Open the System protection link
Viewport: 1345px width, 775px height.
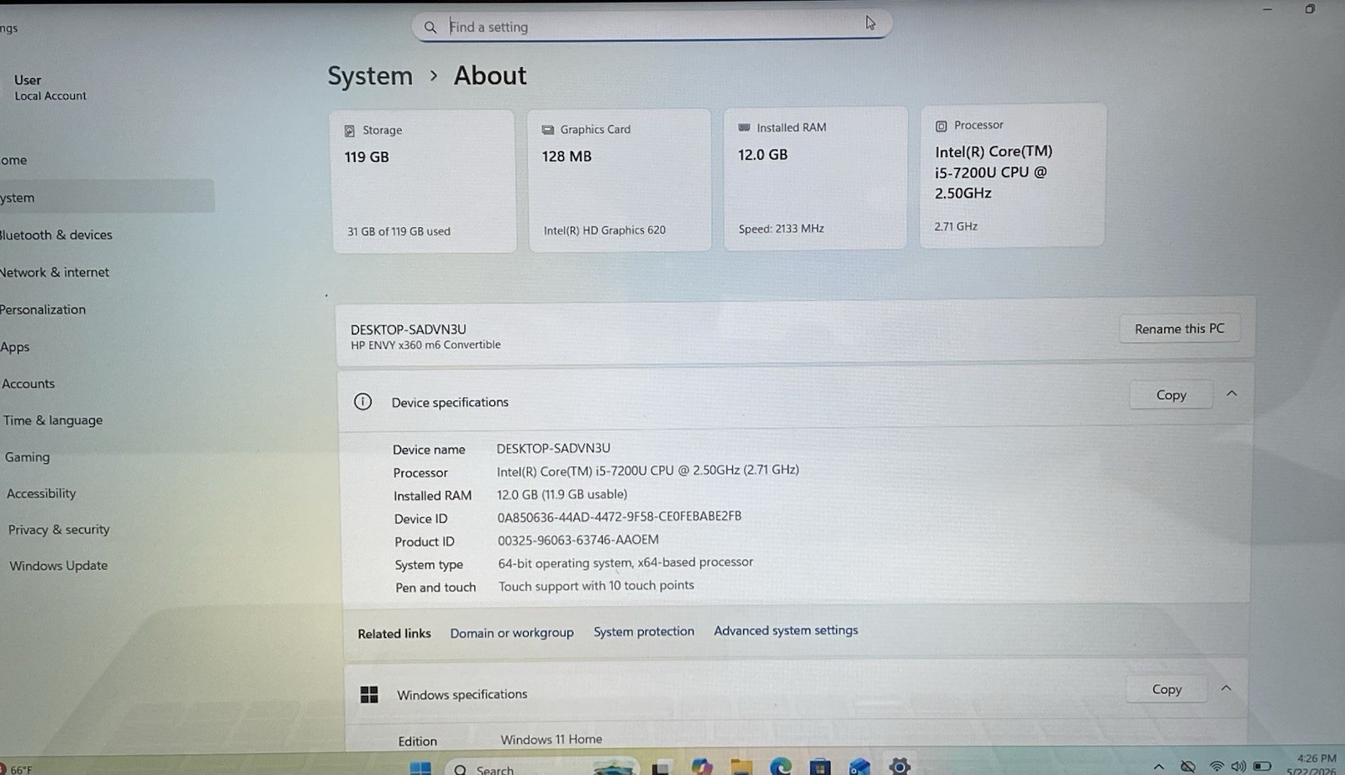tap(644, 631)
